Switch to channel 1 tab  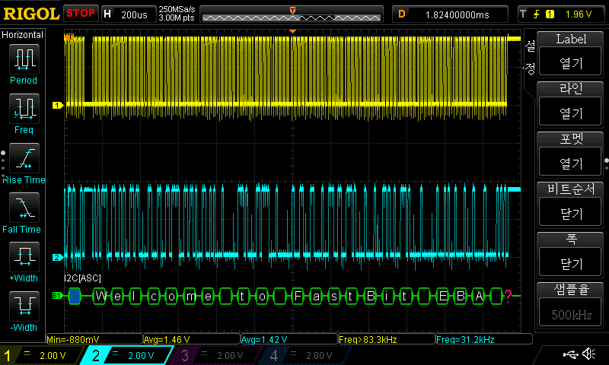pyautogui.click(x=38, y=355)
